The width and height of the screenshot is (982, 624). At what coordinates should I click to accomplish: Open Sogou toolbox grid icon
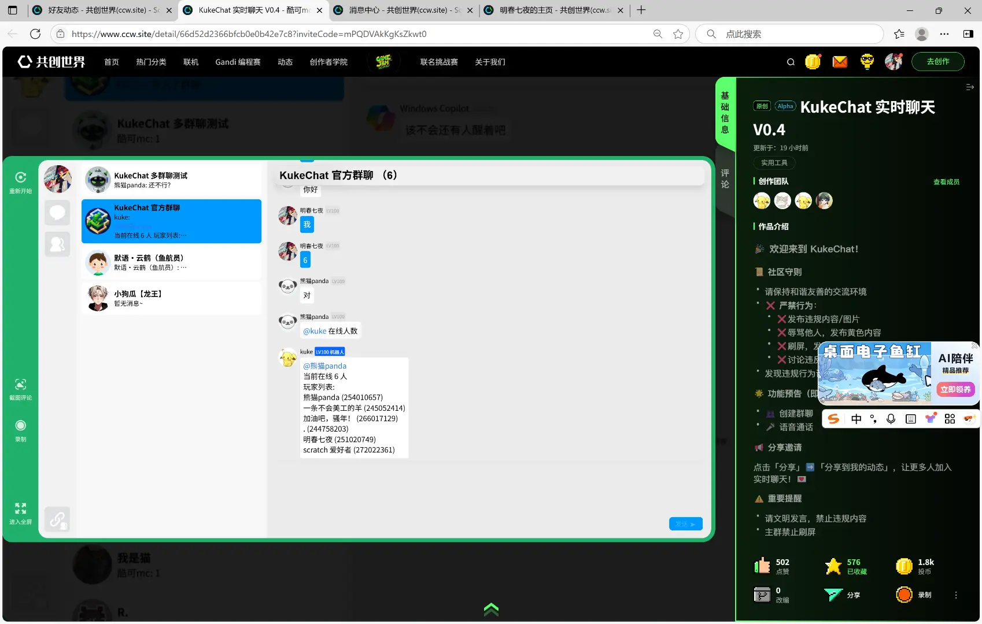click(x=950, y=419)
